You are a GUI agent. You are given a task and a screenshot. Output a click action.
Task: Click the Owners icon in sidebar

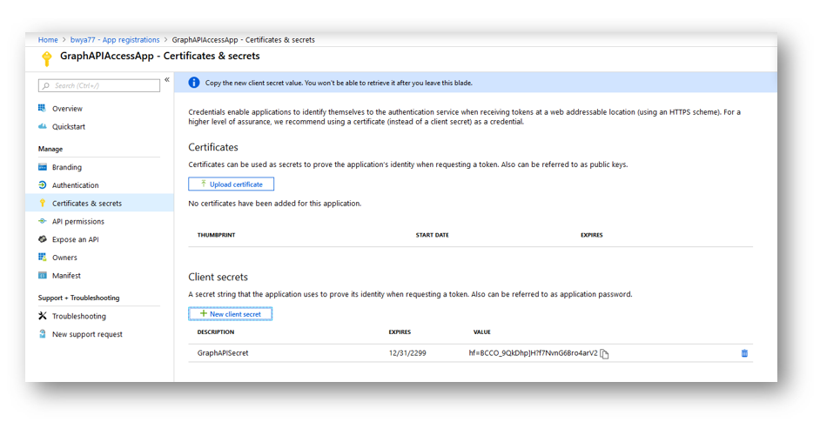point(43,258)
